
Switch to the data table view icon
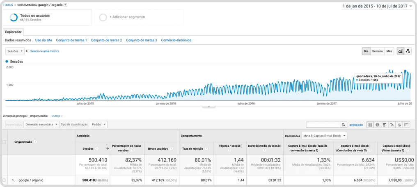(x=370, y=125)
